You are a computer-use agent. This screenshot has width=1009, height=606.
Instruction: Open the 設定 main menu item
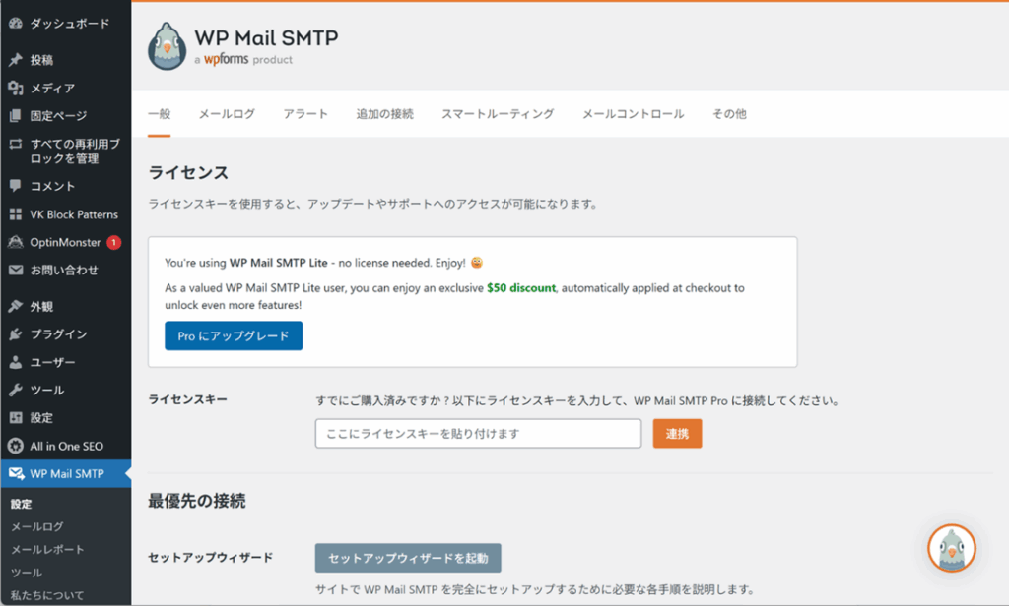click(41, 418)
